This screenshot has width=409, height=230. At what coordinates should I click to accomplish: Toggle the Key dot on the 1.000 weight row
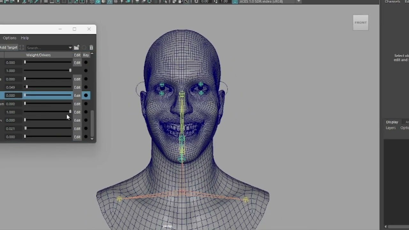click(x=86, y=71)
